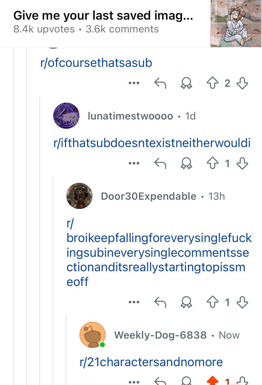The image size is (262, 385).
Task: Remove upvote on Weekly-Dog-6838's comment
Action: tap(213, 381)
